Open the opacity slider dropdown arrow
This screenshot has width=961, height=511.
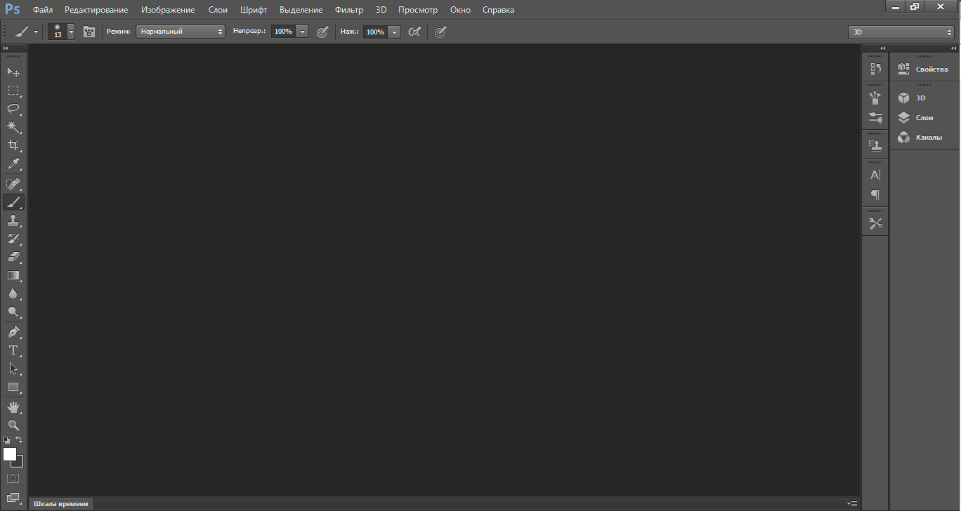pyautogui.click(x=302, y=32)
